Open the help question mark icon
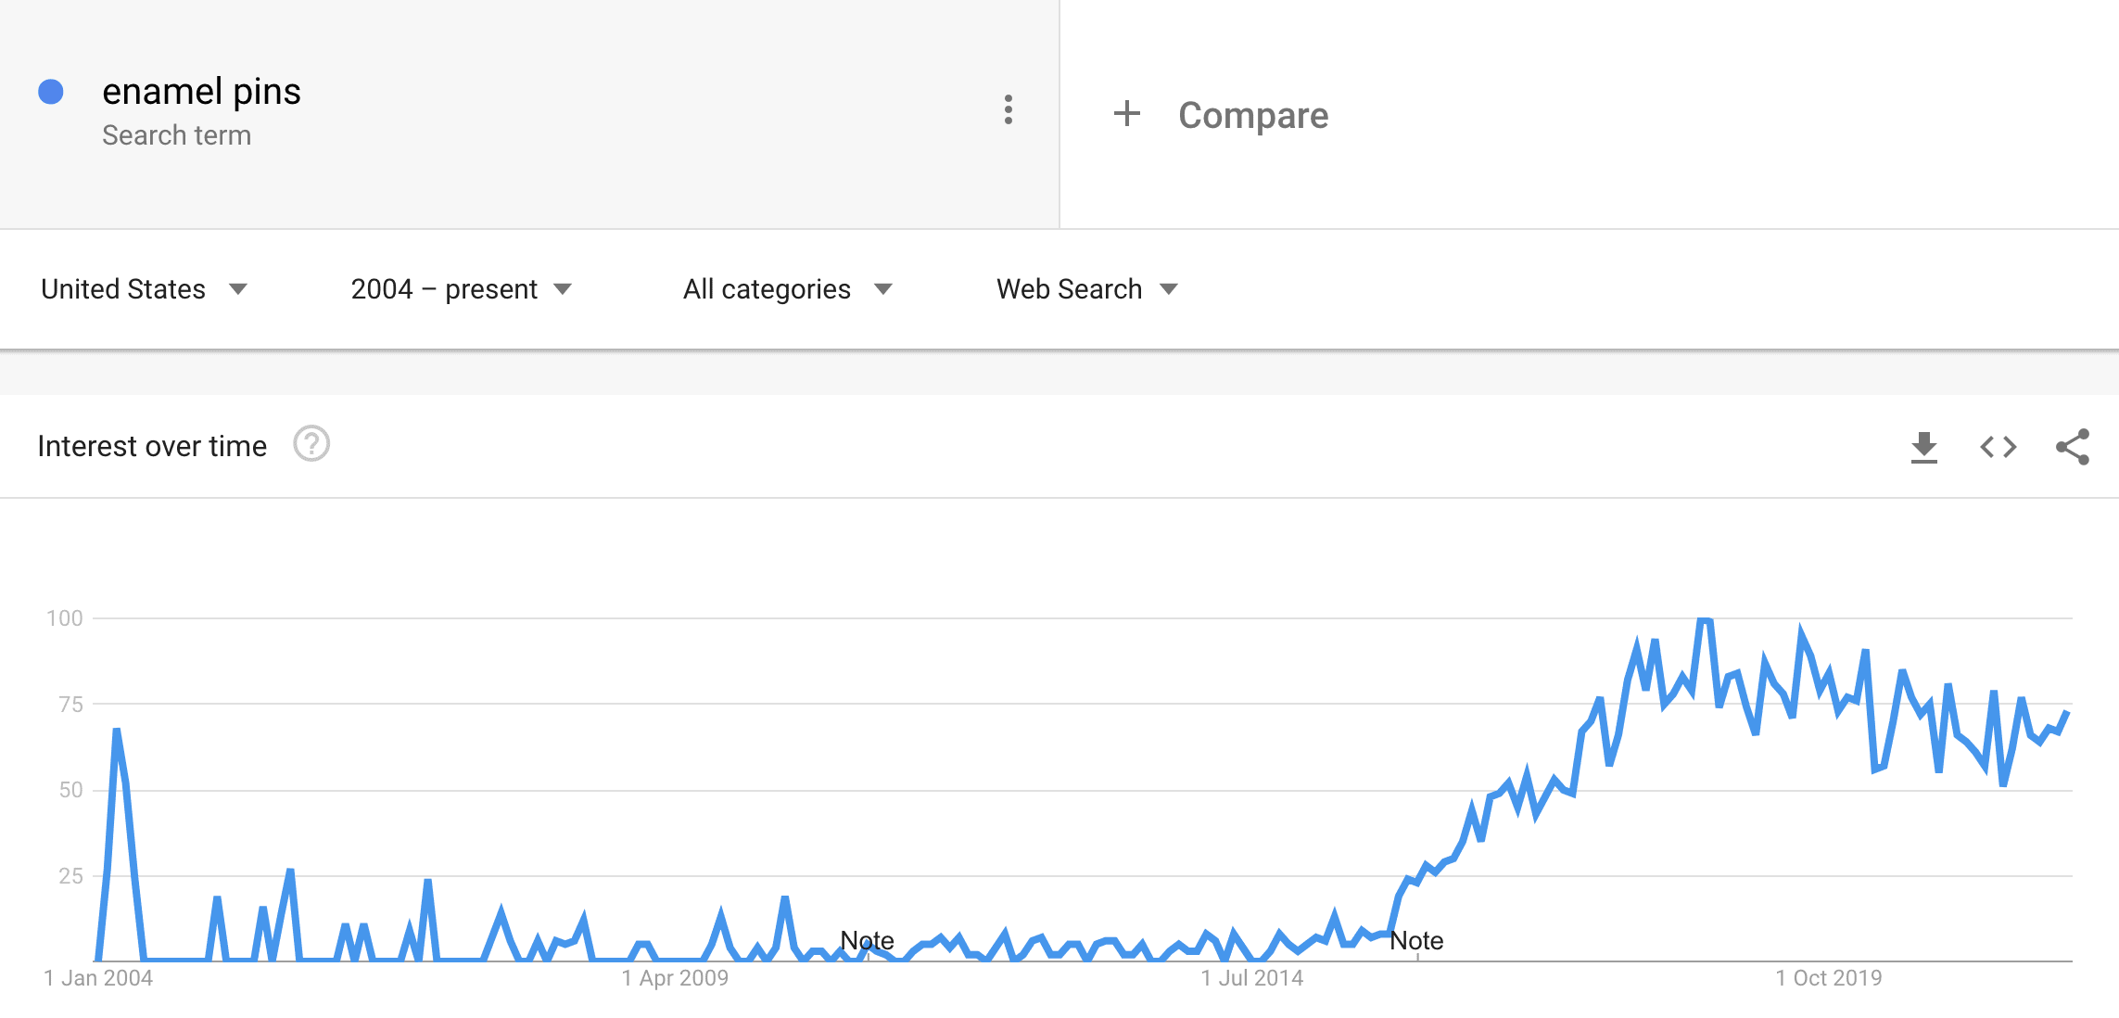The width and height of the screenshot is (2119, 1018). click(x=311, y=444)
